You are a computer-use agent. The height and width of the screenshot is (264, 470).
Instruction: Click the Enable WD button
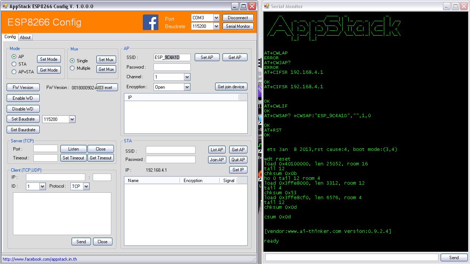coord(23,98)
